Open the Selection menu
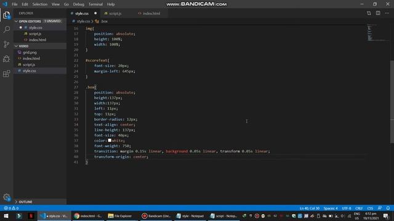Viewport: 394px width, 221px height. coord(39,4)
